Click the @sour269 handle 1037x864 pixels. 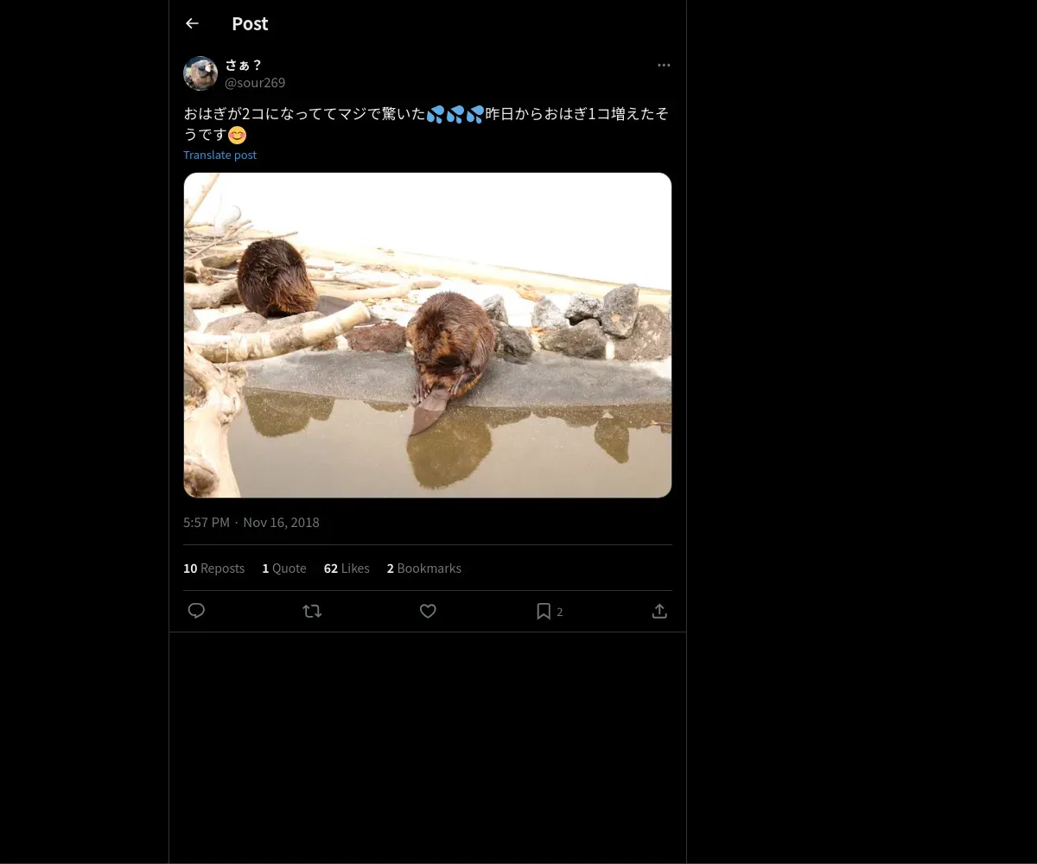(x=255, y=83)
